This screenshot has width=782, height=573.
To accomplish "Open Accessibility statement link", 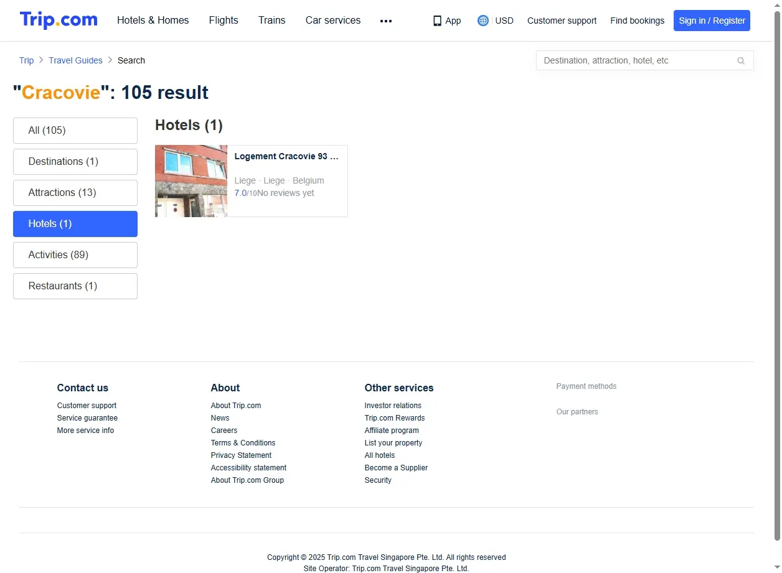I will click(x=248, y=468).
